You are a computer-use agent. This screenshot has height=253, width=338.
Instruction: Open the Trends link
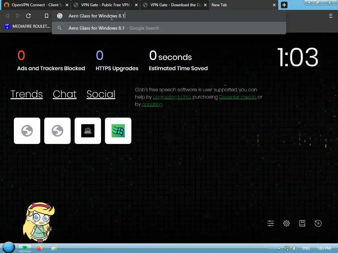click(x=26, y=94)
